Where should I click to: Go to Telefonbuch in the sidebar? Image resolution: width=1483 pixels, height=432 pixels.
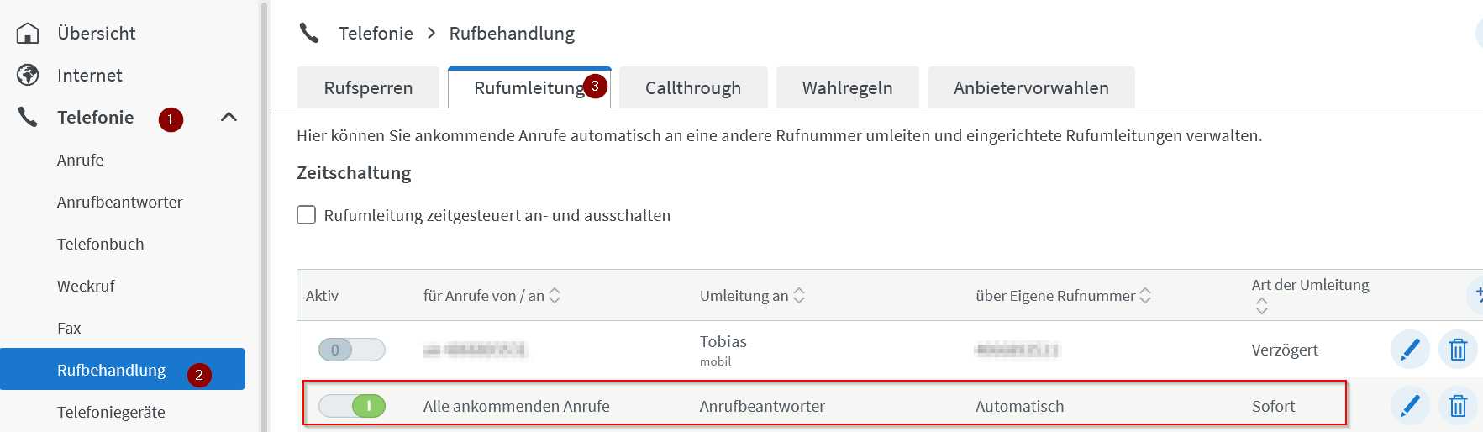coord(101,244)
